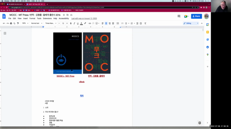Toggle bold formatting
Viewport: 231px width, 129px height.
pyautogui.click(x=71, y=23)
